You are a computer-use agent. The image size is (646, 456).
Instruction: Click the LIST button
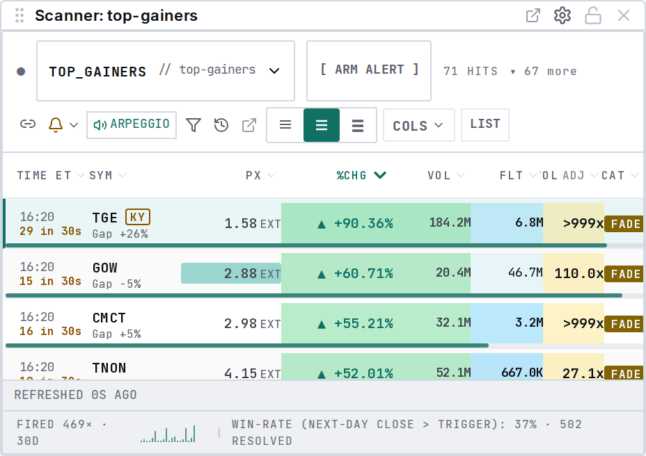pos(485,125)
